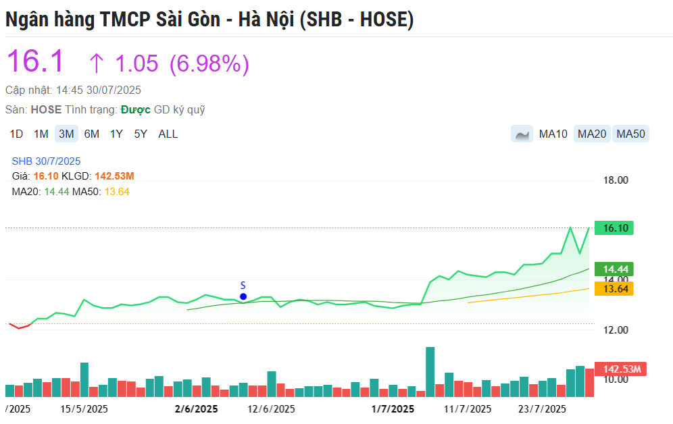673x424 pixels.
Task: Click the 1/7/2025 date axis label
Action: [393, 409]
